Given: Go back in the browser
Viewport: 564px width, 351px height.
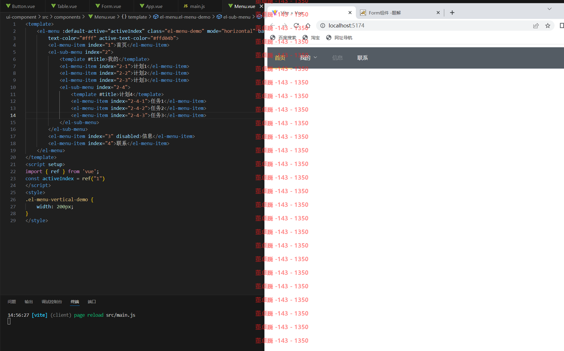Looking at the screenshot, I should (272, 26).
